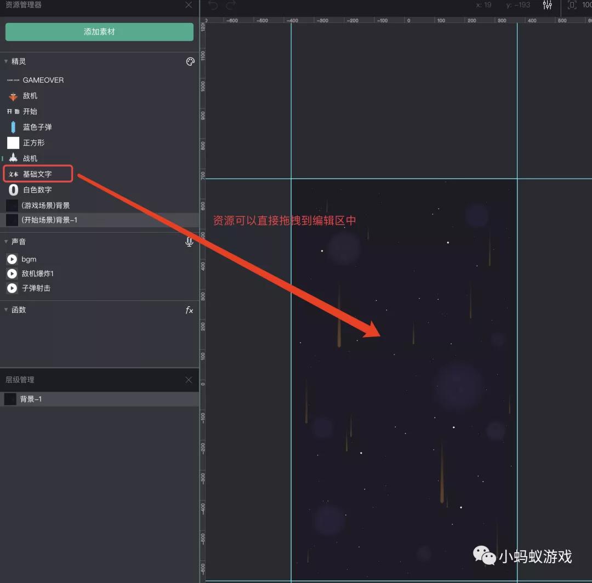Select the highlighted 基础文字 text asset
Viewport: 592px width, 583px height.
click(36, 174)
